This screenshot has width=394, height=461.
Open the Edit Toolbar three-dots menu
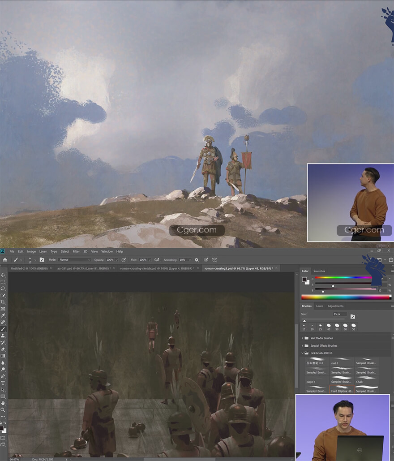pyautogui.click(x=3, y=417)
